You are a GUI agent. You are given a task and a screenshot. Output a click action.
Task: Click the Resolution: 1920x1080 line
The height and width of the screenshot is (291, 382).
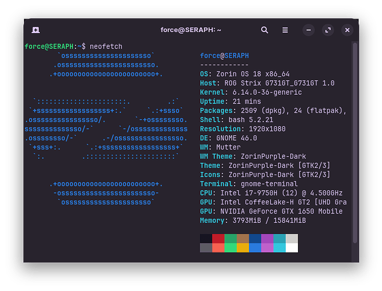pos(243,129)
